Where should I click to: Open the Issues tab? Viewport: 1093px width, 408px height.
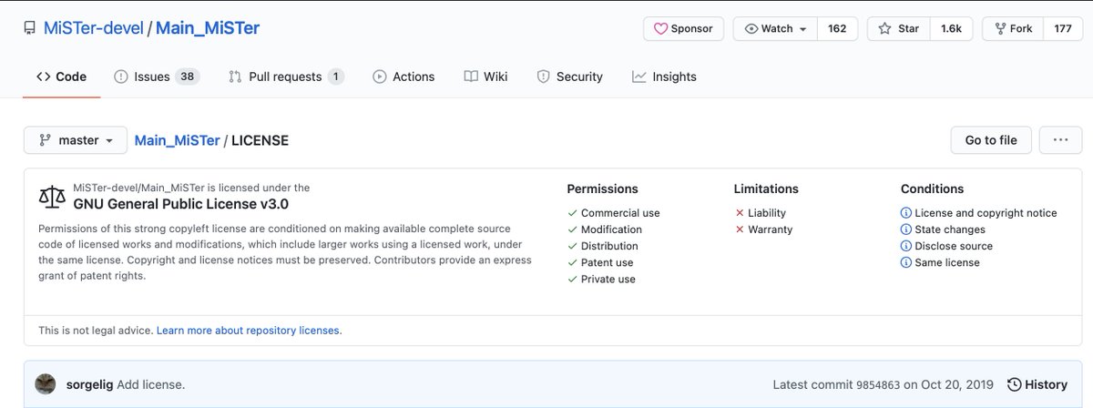click(157, 76)
